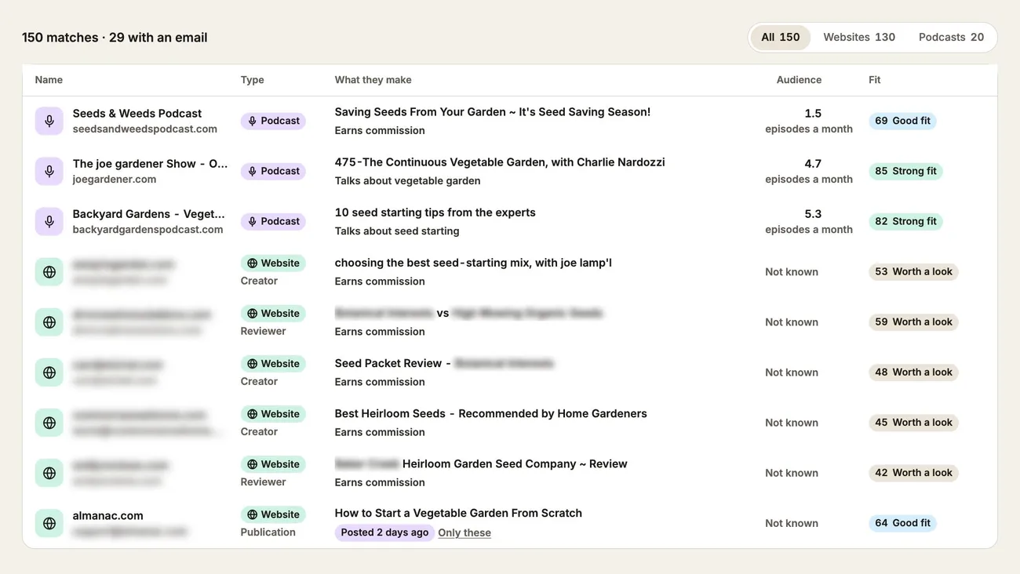Open "How to Start a Vegetable Garden From Scratch"
This screenshot has width=1020, height=574.
pos(458,513)
